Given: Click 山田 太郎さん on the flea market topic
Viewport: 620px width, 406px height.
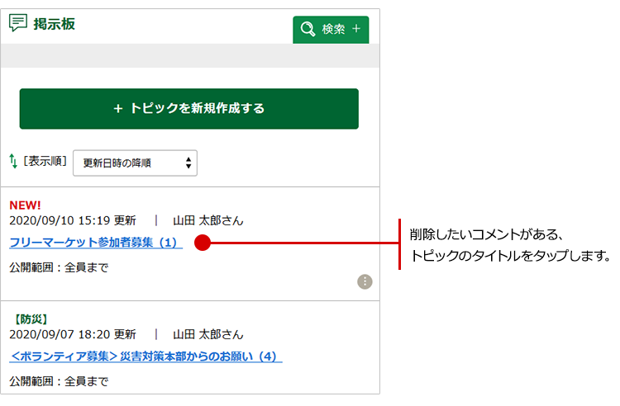Looking at the screenshot, I should click(x=208, y=221).
